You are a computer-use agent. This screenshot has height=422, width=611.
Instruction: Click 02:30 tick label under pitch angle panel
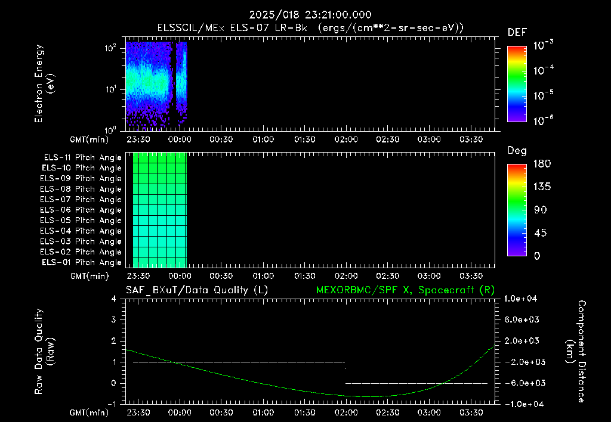tap(388, 276)
